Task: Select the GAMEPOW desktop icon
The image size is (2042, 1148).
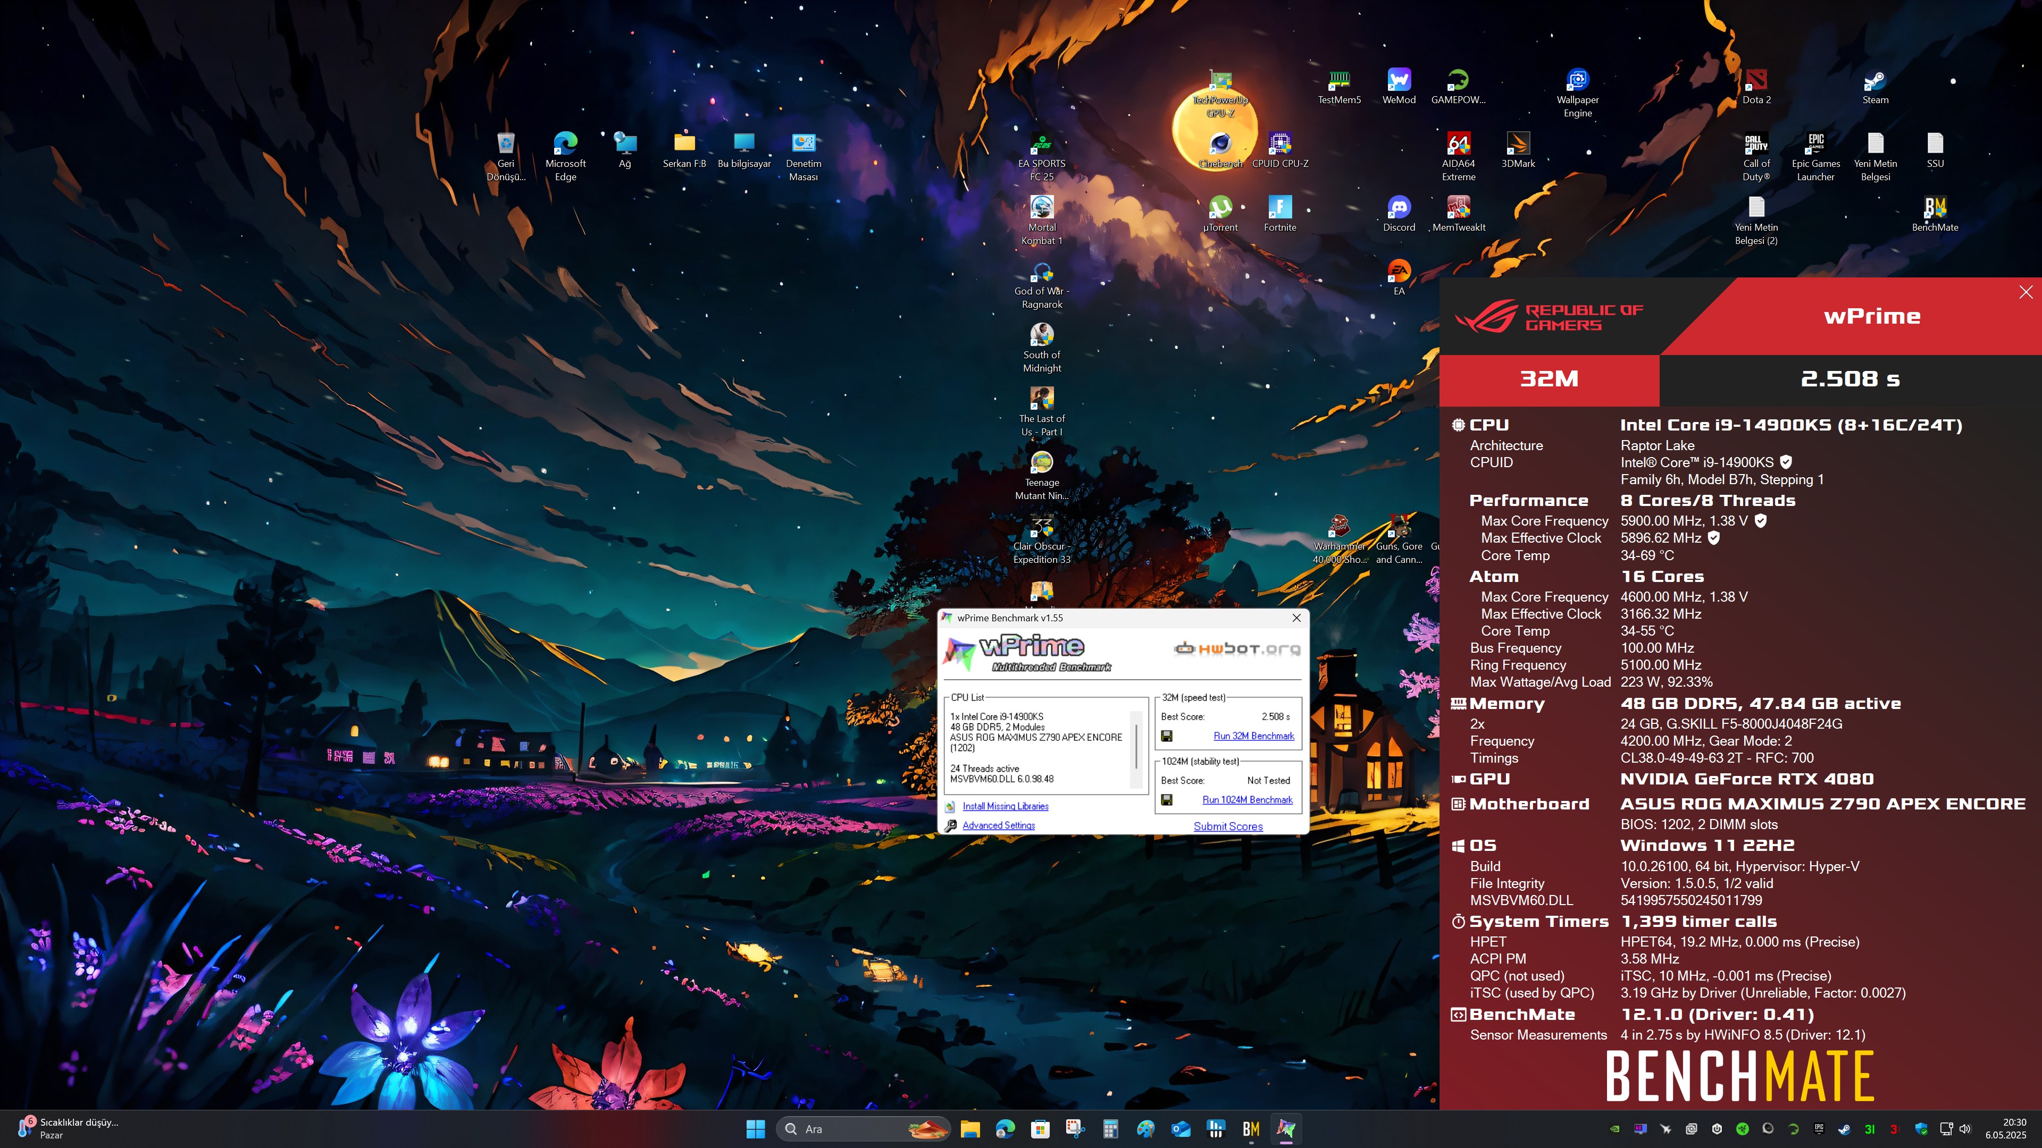Action: pos(1459,86)
